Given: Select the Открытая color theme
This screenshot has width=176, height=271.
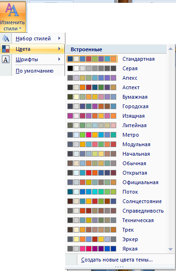Looking at the screenshot, I should pyautogui.click(x=116, y=173).
